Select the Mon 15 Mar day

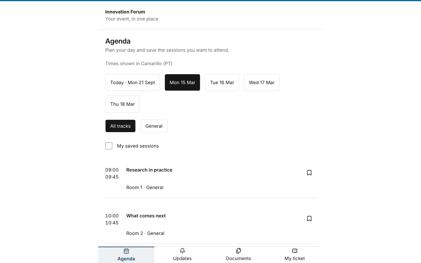point(182,82)
